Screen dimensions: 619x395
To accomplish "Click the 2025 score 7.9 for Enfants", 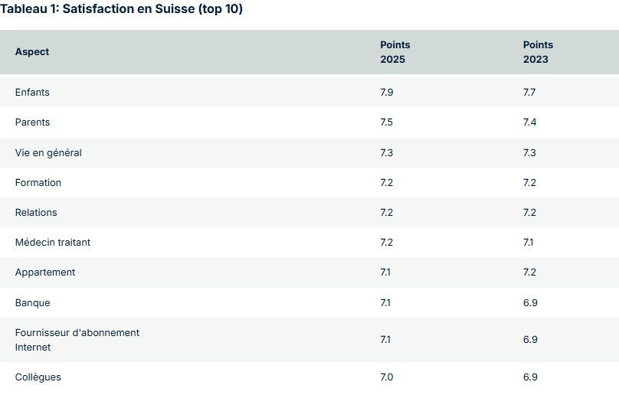I will 387,93.
